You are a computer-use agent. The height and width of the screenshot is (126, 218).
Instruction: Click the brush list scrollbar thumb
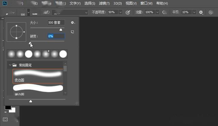[65, 69]
